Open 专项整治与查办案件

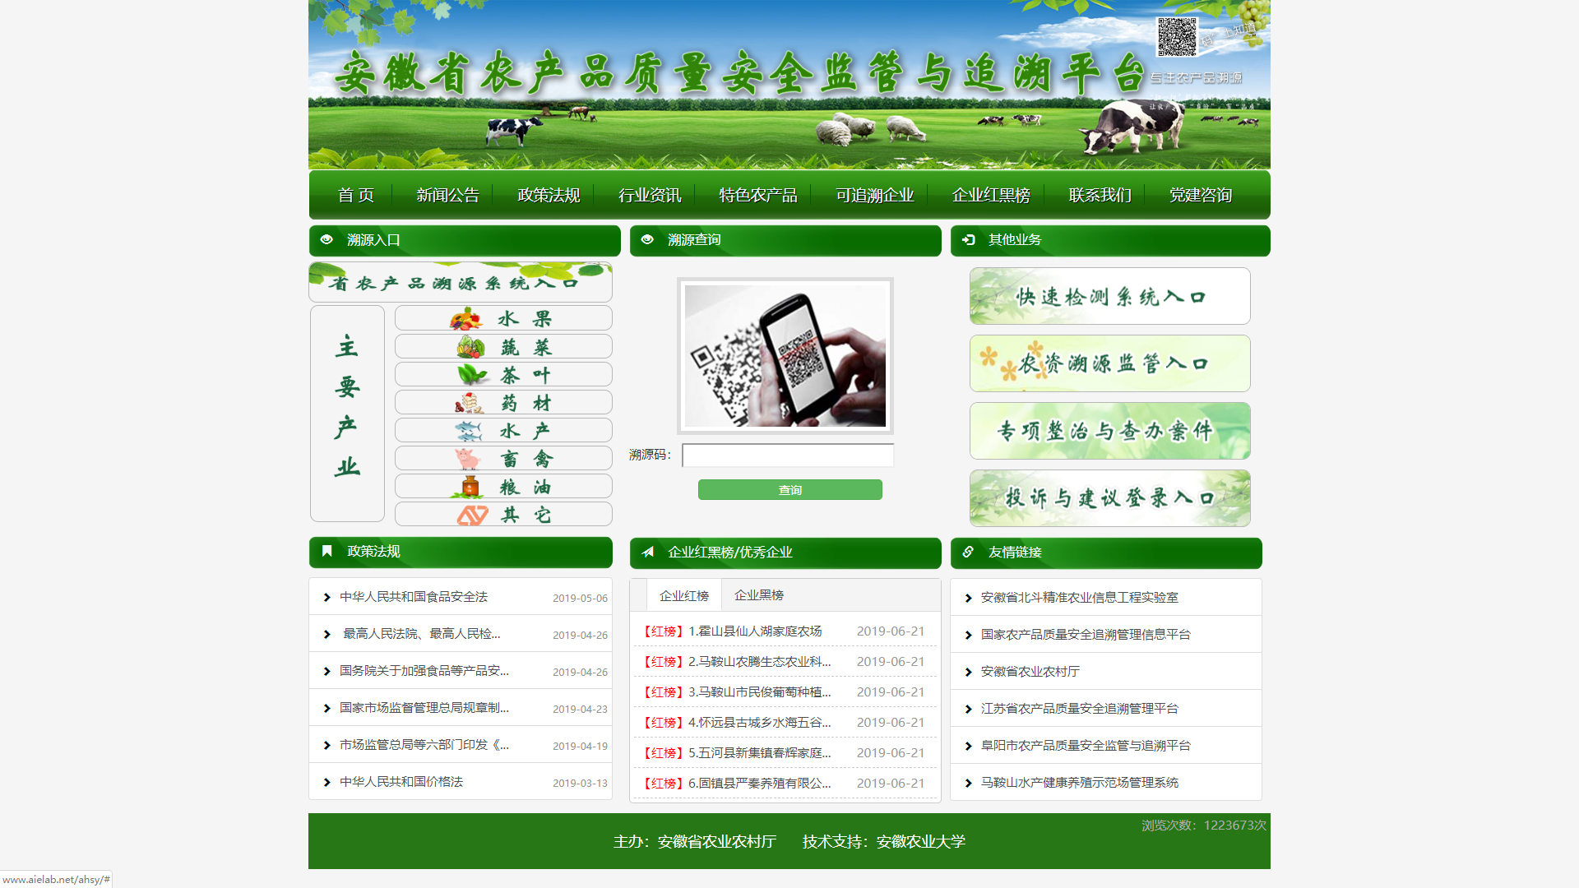1110,431
